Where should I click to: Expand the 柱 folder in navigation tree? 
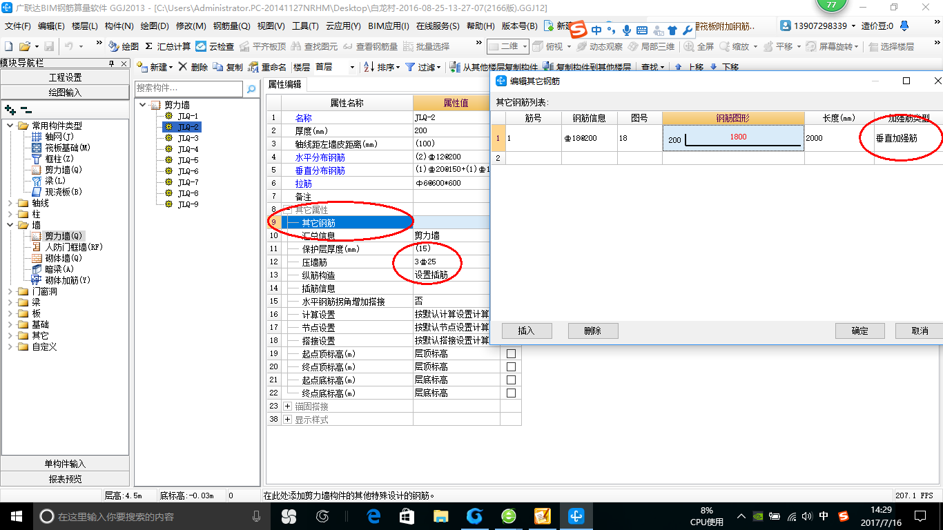(x=10, y=214)
